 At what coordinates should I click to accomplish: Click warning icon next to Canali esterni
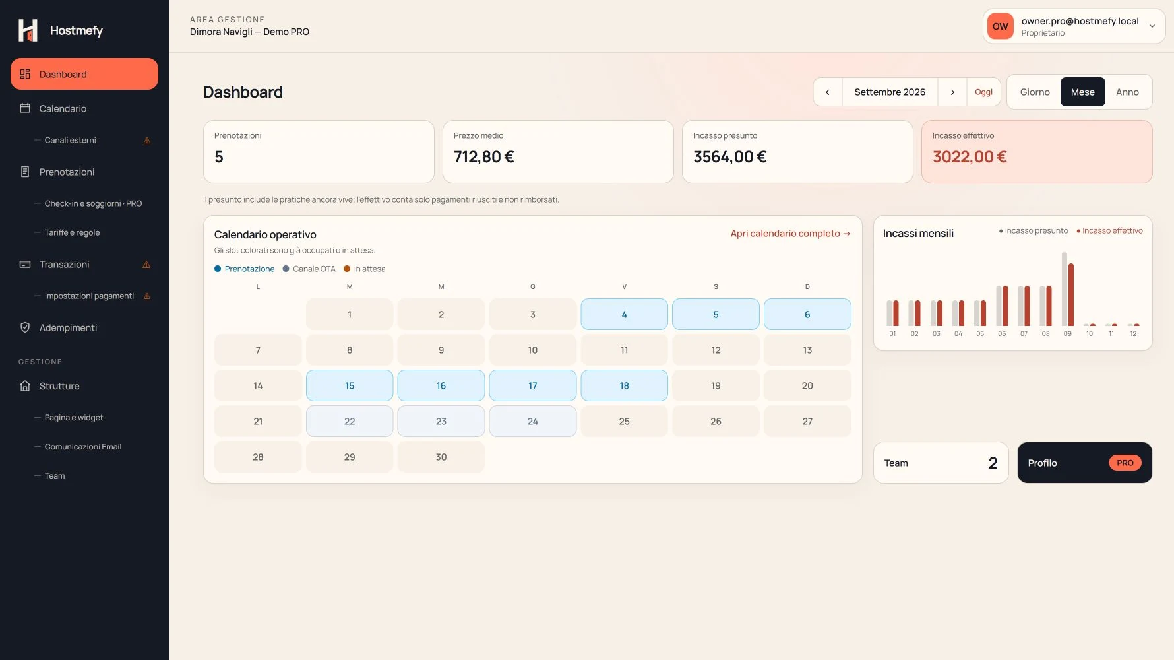[x=147, y=140]
